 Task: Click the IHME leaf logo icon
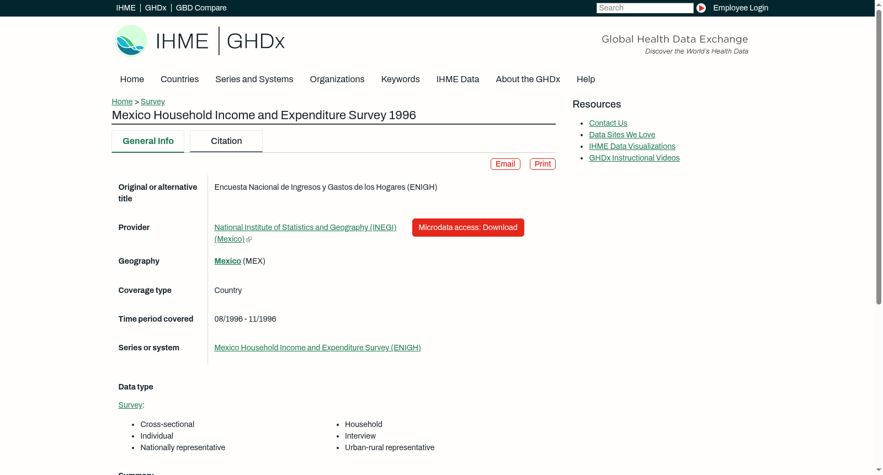pyautogui.click(x=131, y=41)
